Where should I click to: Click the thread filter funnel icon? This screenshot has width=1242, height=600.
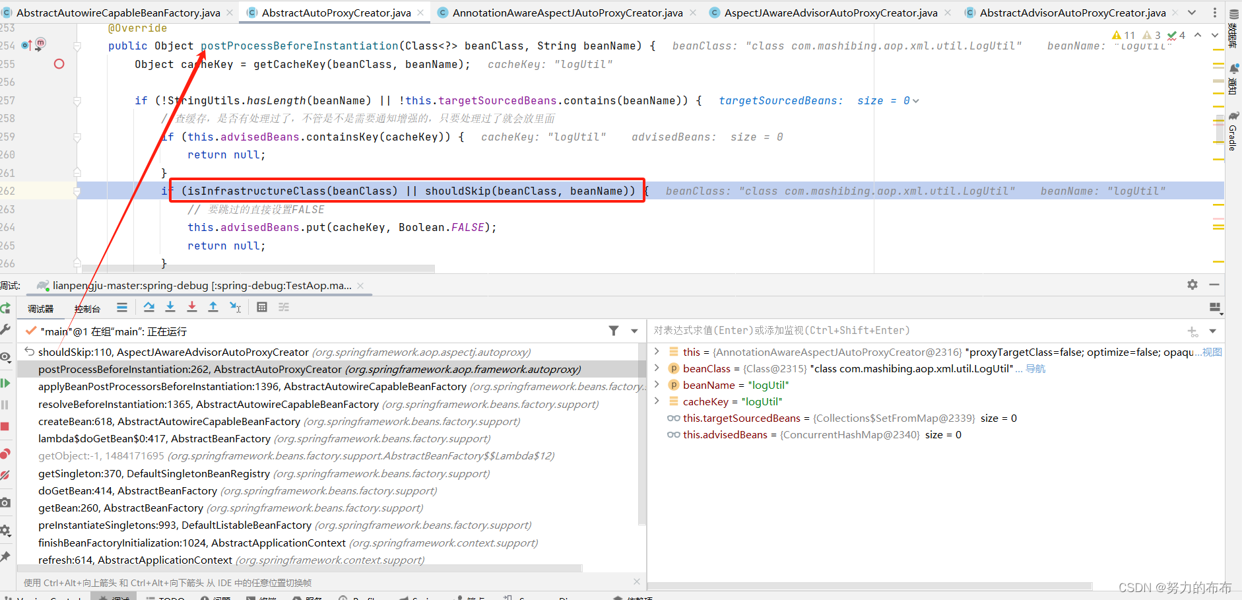coord(614,331)
